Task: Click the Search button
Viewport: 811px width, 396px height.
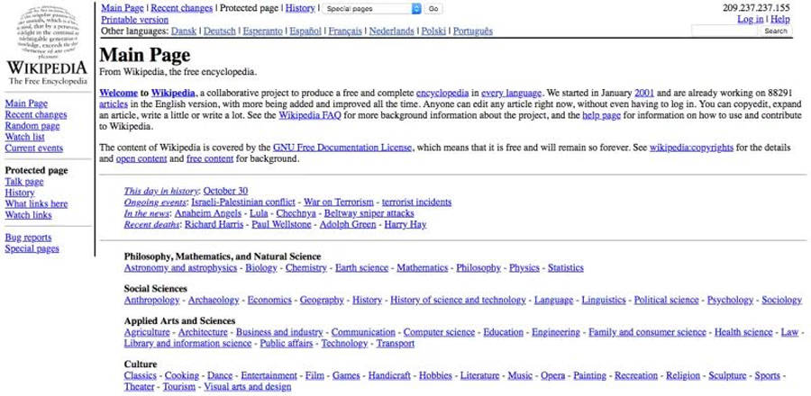Action: pyautogui.click(x=775, y=31)
